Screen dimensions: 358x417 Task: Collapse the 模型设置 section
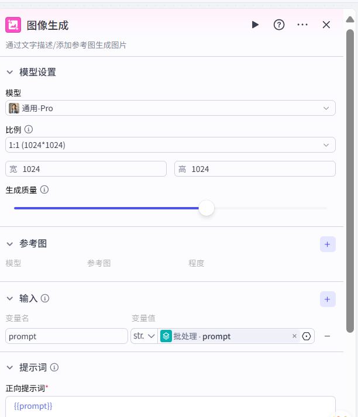tap(9, 72)
